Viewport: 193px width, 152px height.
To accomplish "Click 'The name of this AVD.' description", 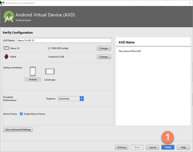I will [130, 51].
